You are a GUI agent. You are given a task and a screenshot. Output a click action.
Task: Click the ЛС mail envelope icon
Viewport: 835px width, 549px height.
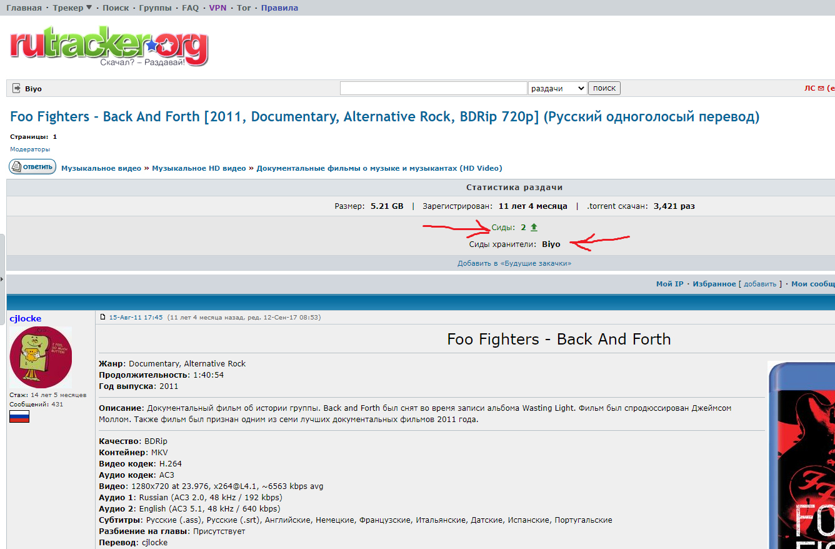(x=821, y=89)
